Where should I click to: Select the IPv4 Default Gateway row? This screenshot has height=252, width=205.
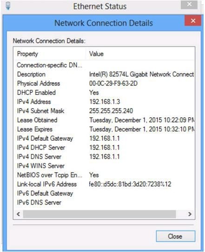(104, 138)
